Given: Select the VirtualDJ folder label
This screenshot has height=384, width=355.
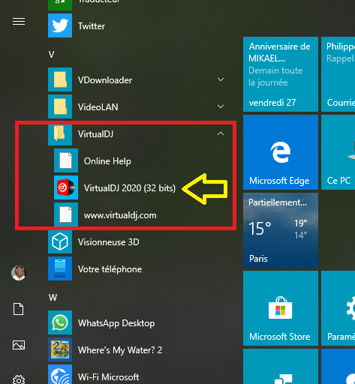Looking at the screenshot, I should [95, 134].
